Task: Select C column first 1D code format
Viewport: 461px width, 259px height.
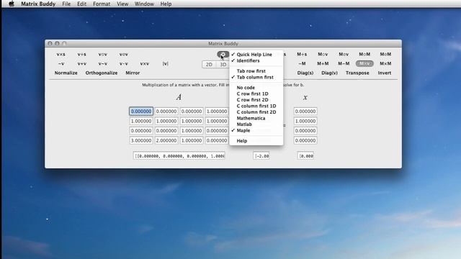Action: (x=256, y=106)
